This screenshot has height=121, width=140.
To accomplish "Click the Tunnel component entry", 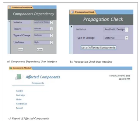I will click(x=19, y=108).
